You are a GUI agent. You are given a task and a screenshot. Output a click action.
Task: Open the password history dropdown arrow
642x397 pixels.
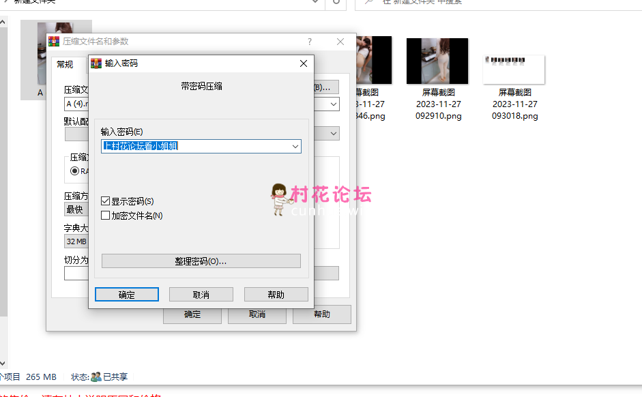click(295, 146)
